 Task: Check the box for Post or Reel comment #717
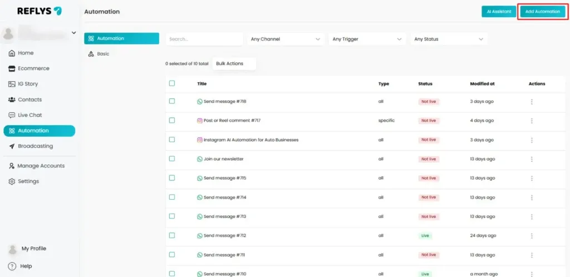[172, 121]
